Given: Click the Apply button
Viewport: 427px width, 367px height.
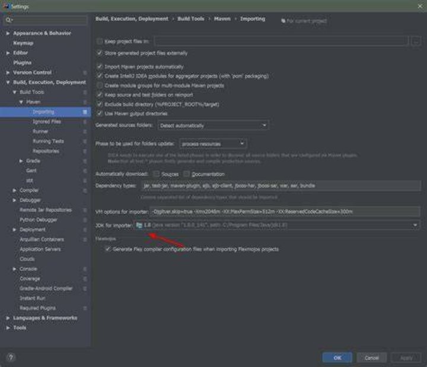Looking at the screenshot, I should click(406, 357).
